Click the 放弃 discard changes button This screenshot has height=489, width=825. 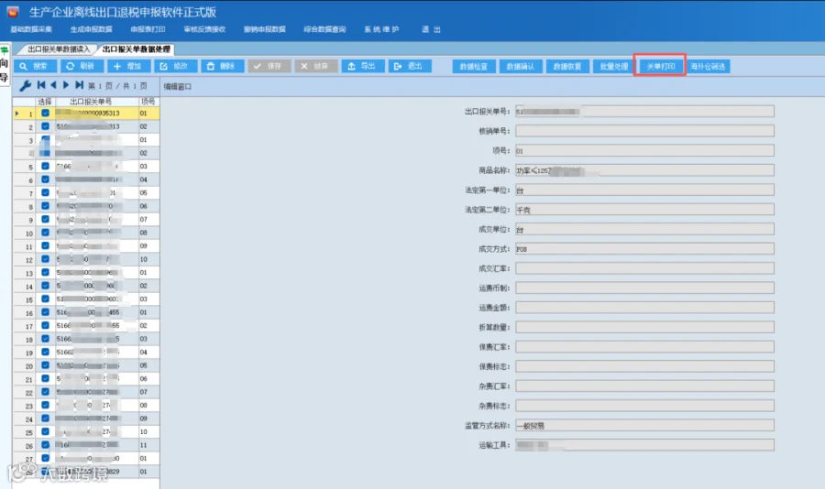tap(315, 66)
